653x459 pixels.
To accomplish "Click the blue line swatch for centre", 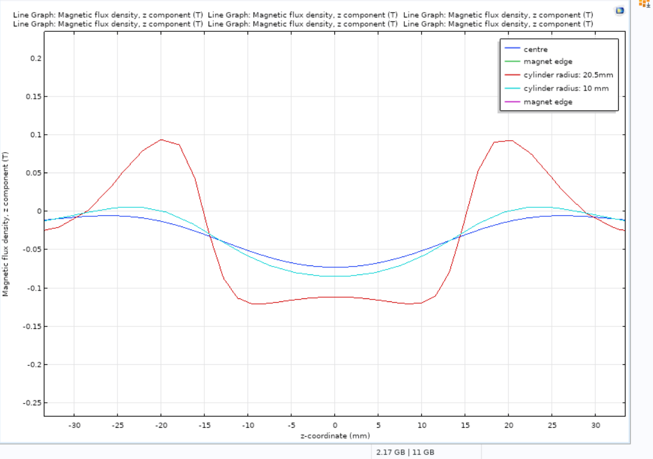I will 512,49.
